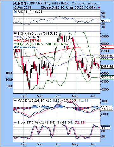Click the volume bars icon beside Volume undef
The height and width of the screenshot is (147, 114).
(x=15, y=47)
